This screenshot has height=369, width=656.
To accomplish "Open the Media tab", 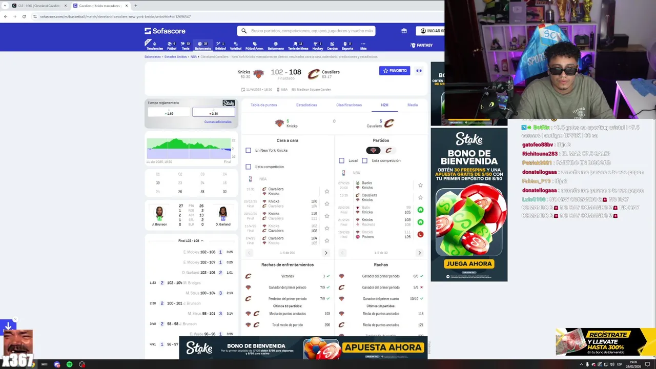I will pos(413,105).
